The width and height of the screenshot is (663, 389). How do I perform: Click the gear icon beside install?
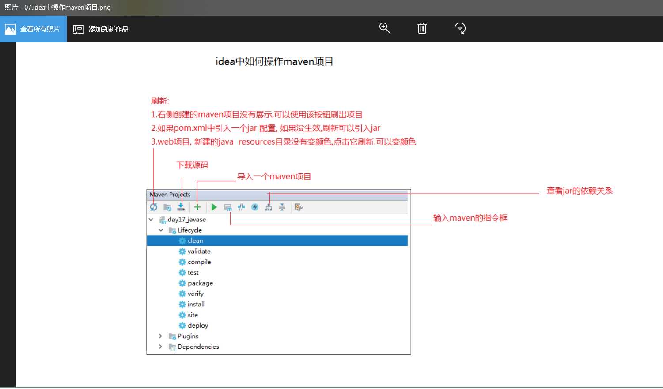(x=182, y=304)
